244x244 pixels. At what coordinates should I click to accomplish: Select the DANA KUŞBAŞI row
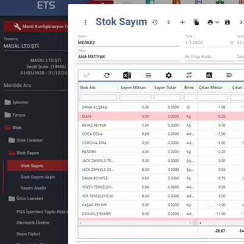(161, 107)
